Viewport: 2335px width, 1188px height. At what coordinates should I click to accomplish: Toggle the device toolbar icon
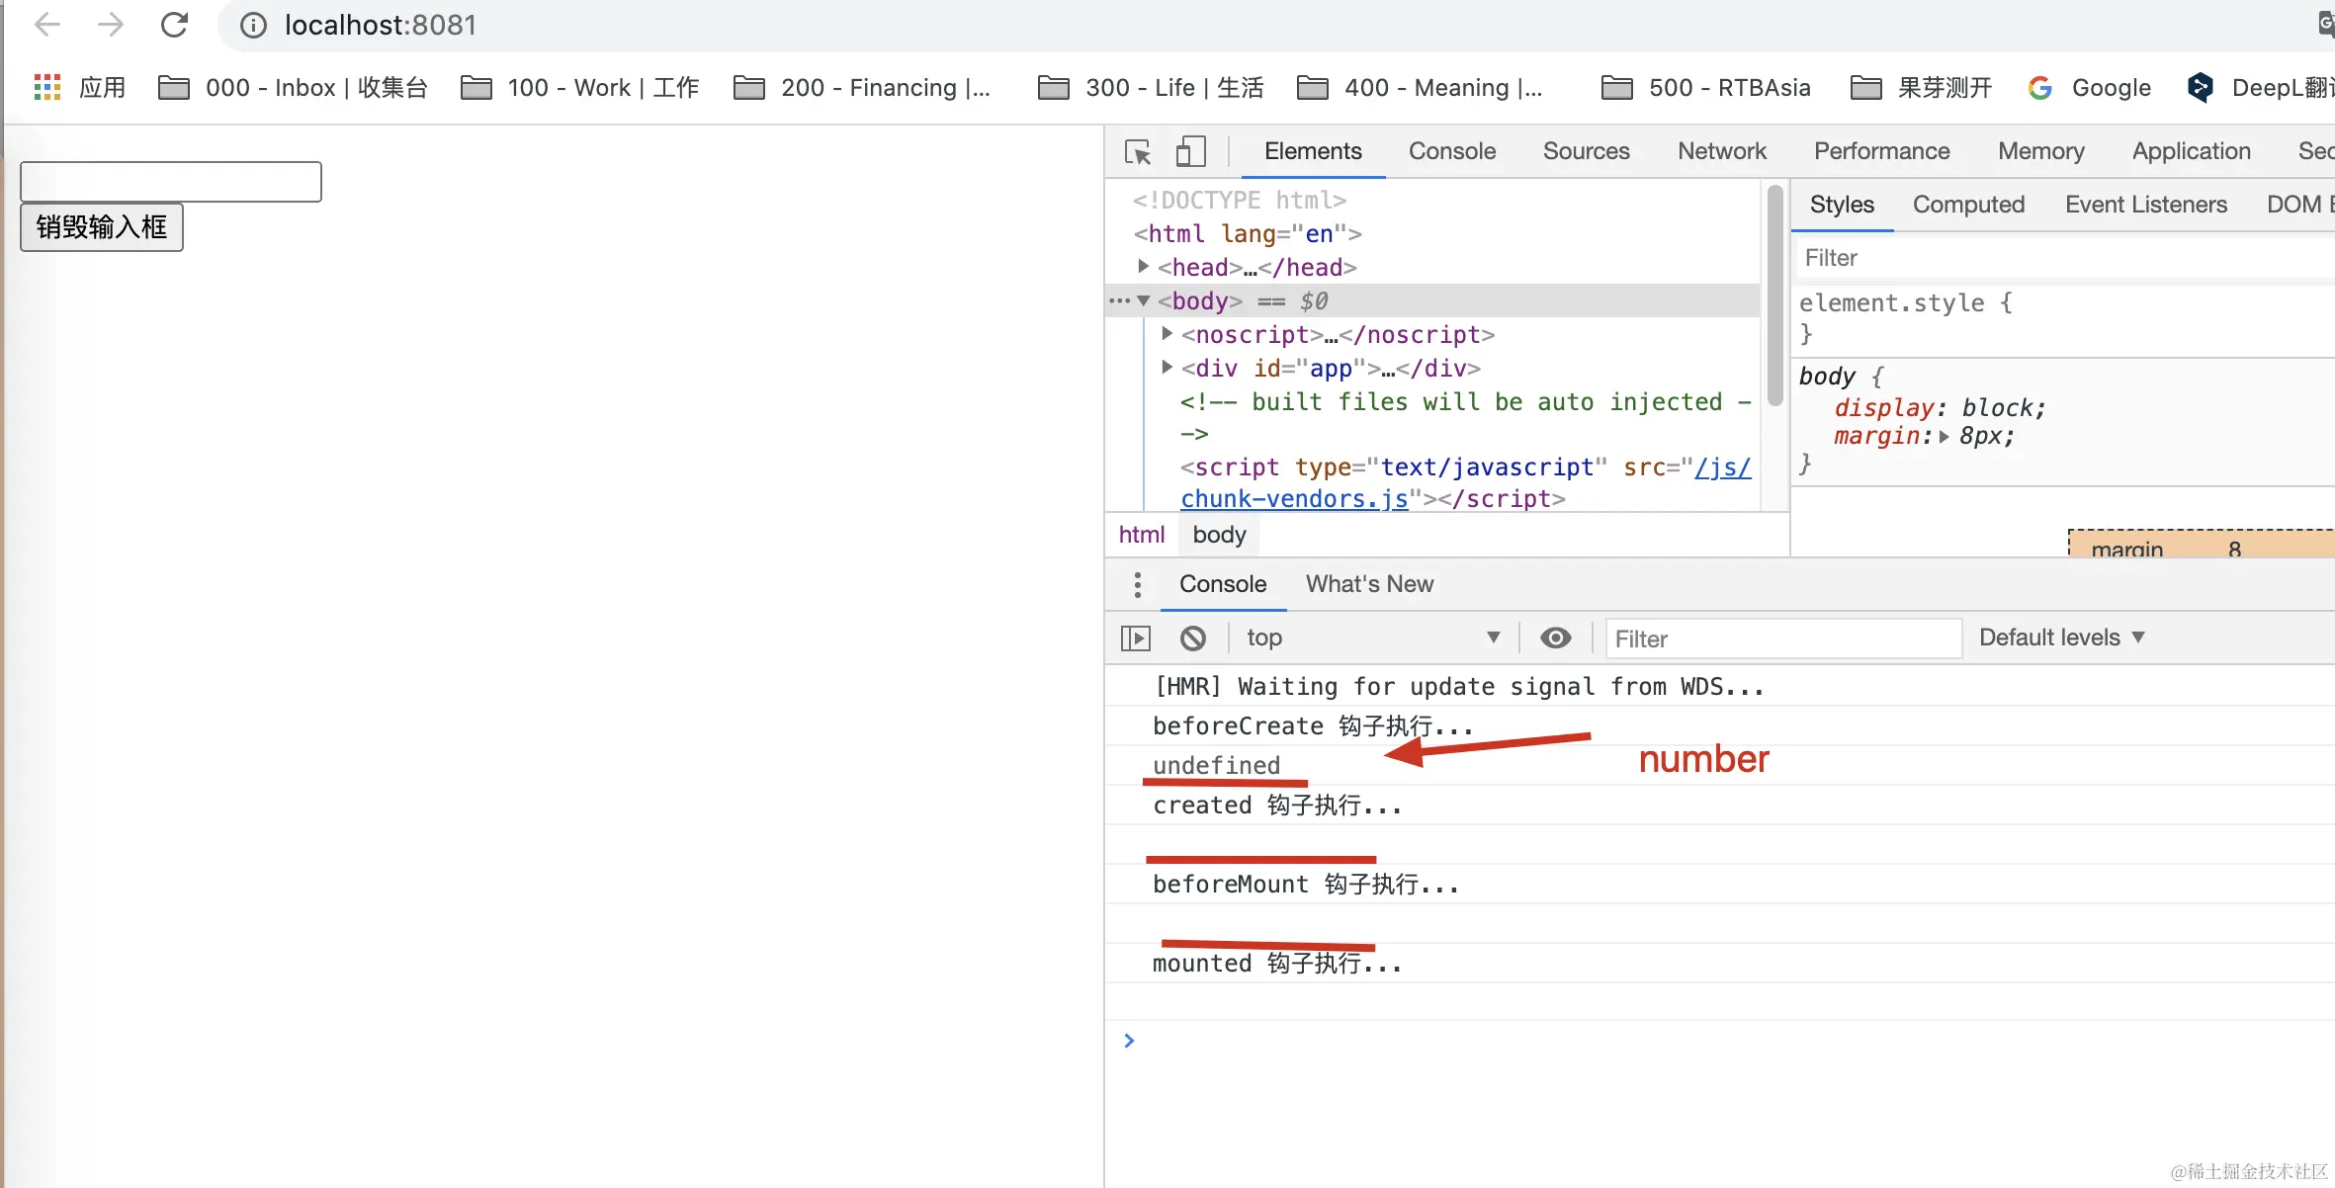coord(1190,152)
